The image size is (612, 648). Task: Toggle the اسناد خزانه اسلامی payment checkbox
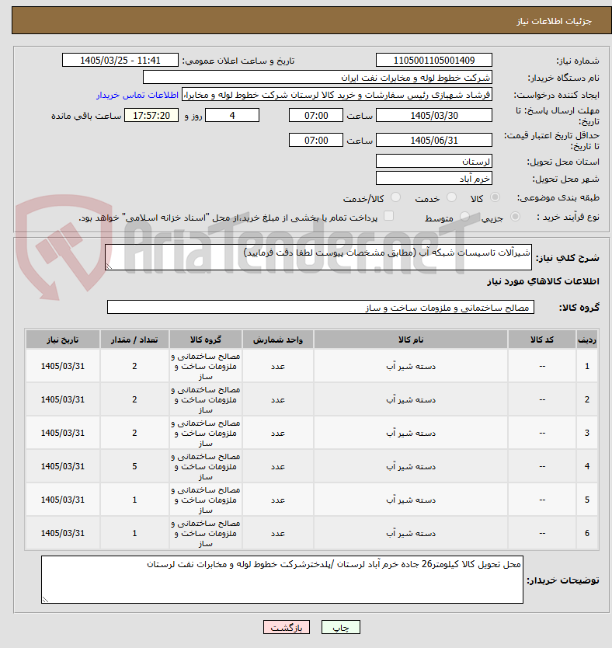pyautogui.click(x=388, y=216)
